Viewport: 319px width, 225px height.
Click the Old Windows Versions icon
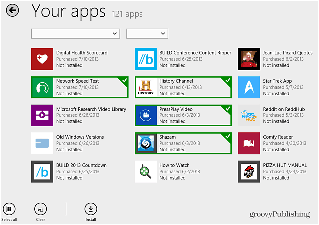click(42, 143)
